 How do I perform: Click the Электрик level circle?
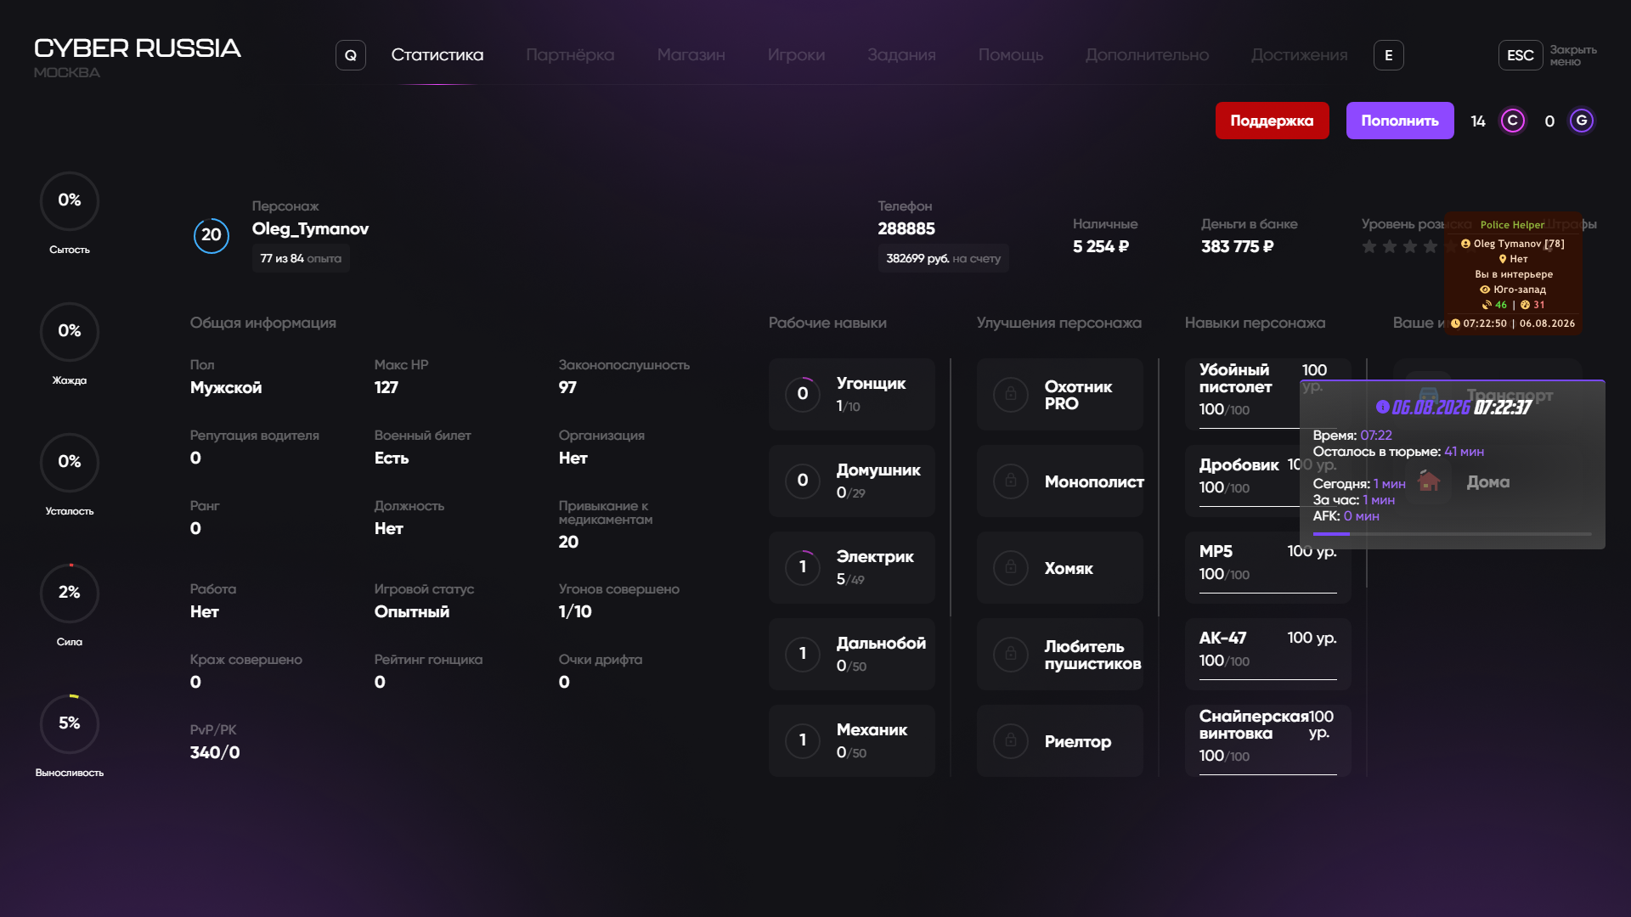click(803, 567)
